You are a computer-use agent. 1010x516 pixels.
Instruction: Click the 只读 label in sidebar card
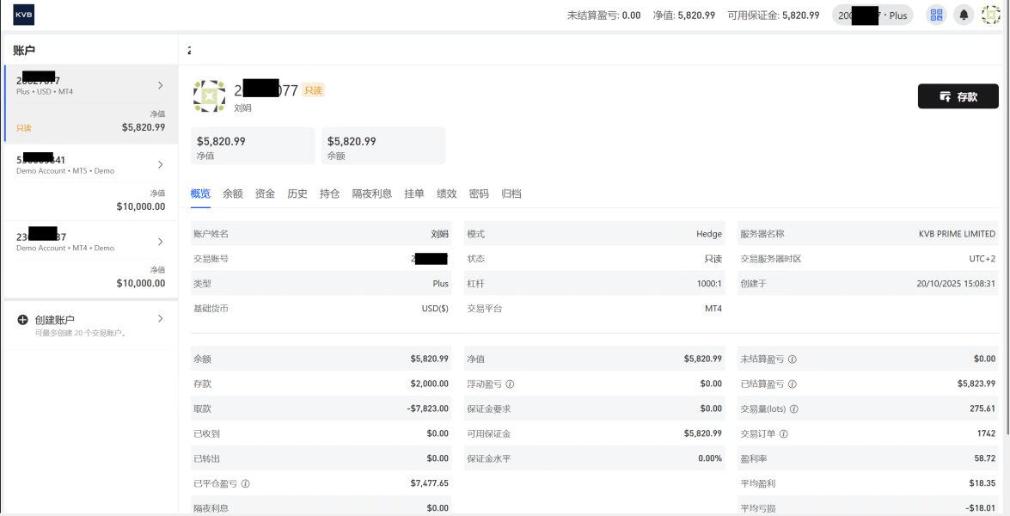(24, 128)
